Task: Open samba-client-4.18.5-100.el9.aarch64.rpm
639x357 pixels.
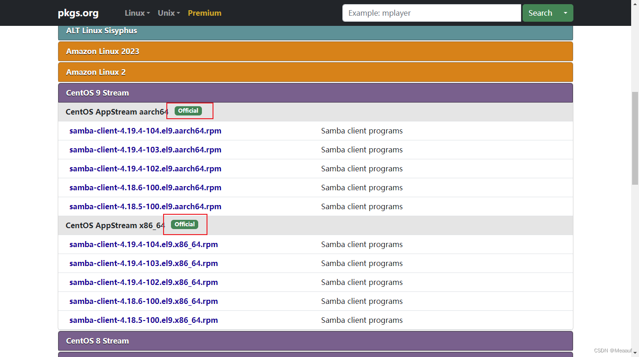Action: point(145,206)
